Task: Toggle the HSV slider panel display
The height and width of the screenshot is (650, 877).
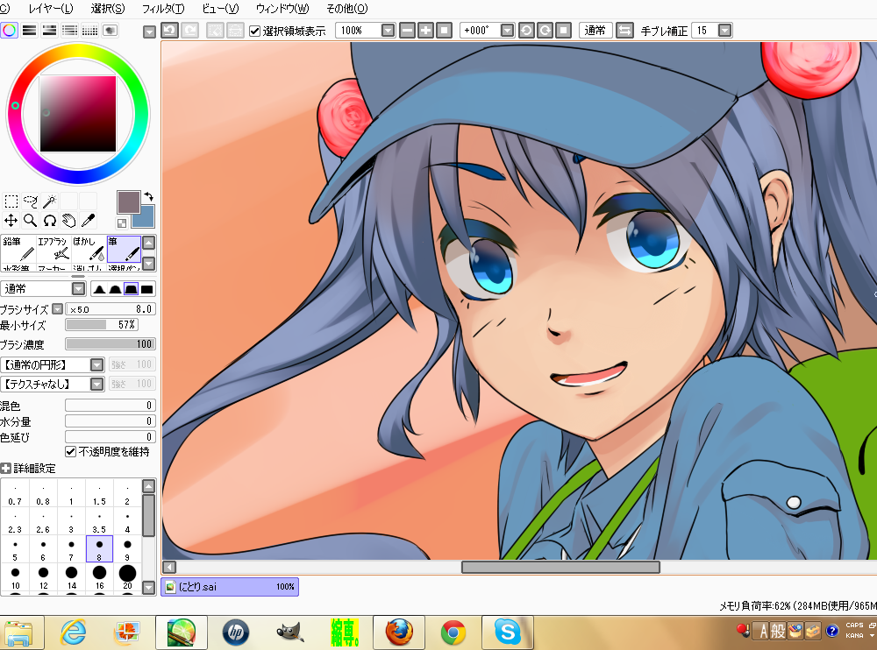Action: (50, 30)
